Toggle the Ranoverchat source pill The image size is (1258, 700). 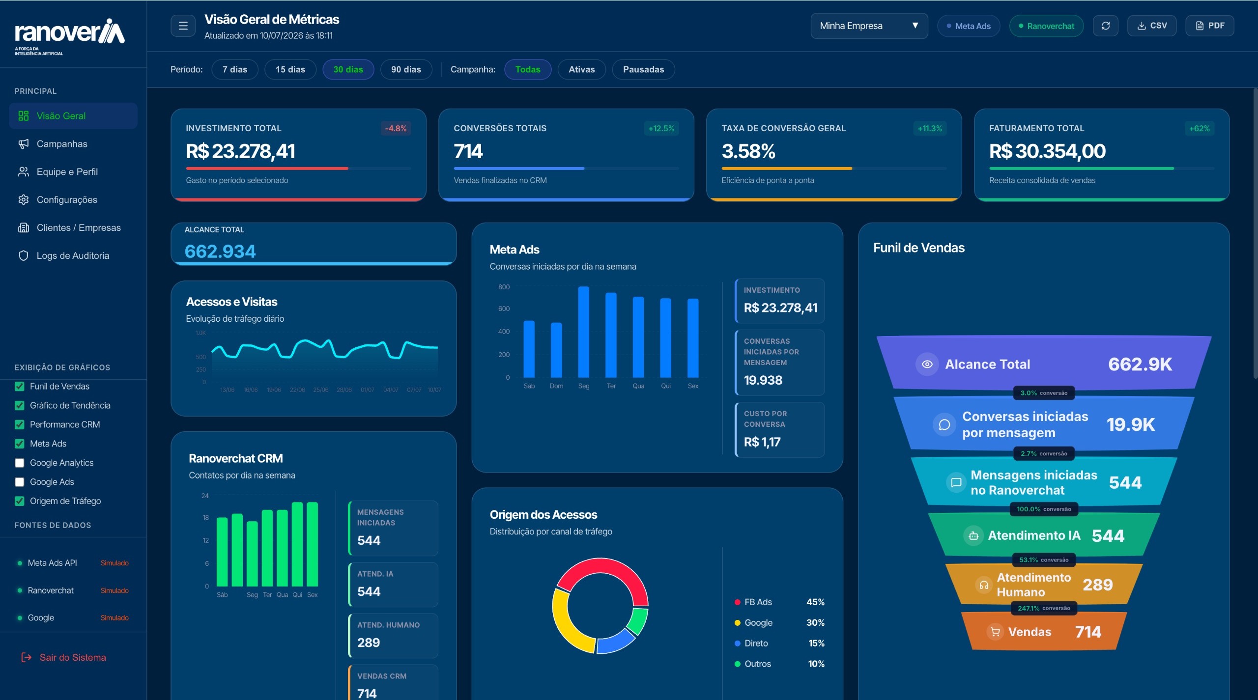pyautogui.click(x=1046, y=26)
